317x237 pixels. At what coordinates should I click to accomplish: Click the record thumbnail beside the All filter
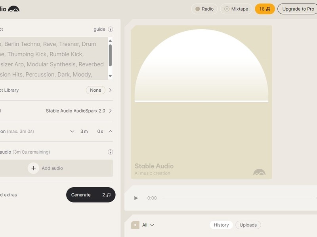click(x=135, y=225)
